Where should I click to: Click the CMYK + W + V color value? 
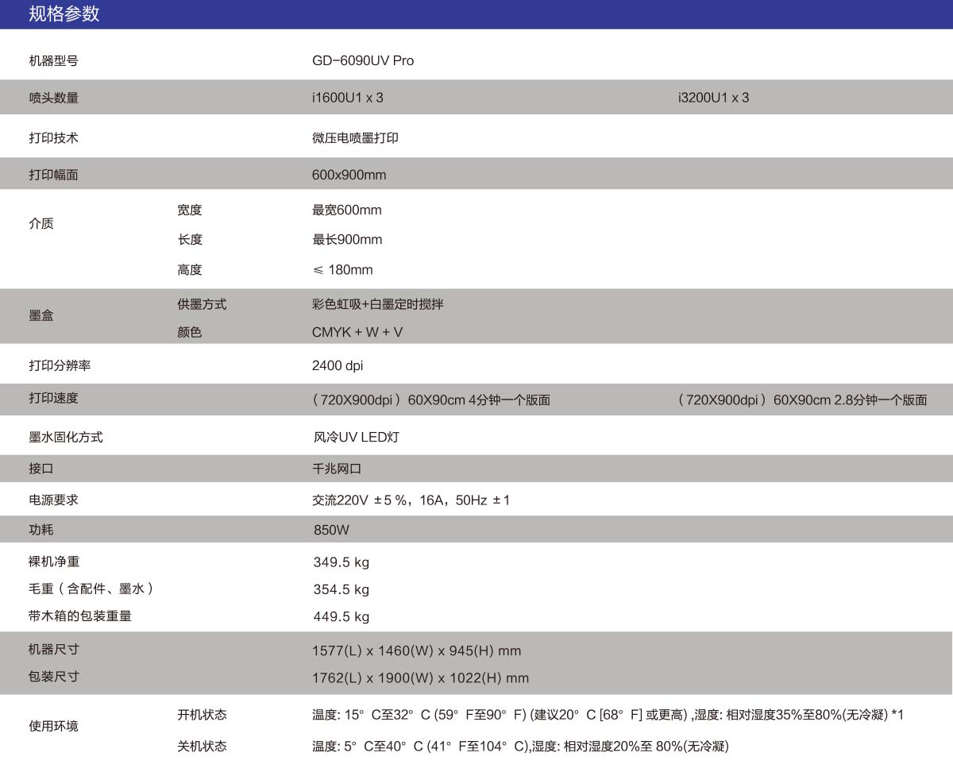tap(357, 332)
